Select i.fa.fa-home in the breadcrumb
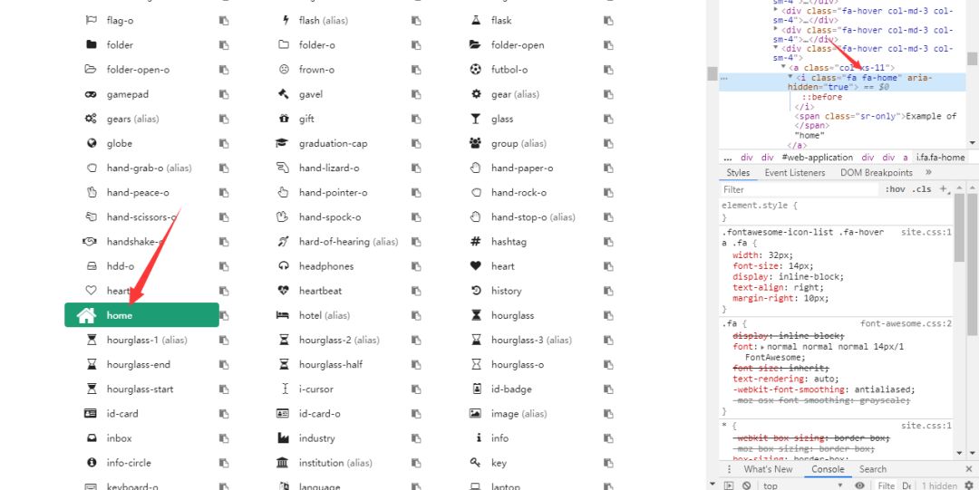The image size is (979, 490). point(940,158)
